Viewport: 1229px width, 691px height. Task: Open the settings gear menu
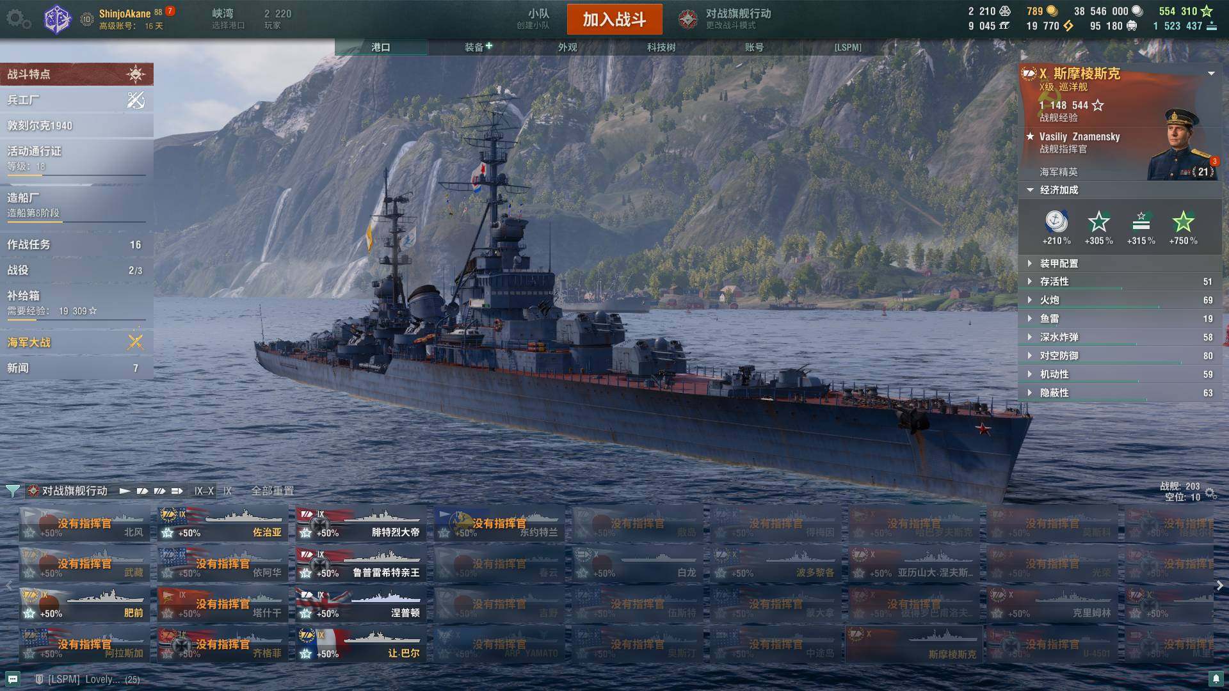pyautogui.click(x=18, y=19)
